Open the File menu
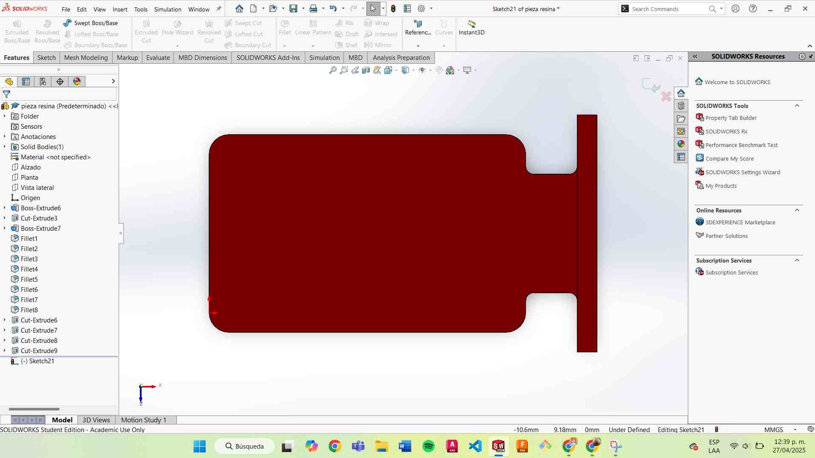The height and width of the screenshot is (458, 815). pos(66,9)
